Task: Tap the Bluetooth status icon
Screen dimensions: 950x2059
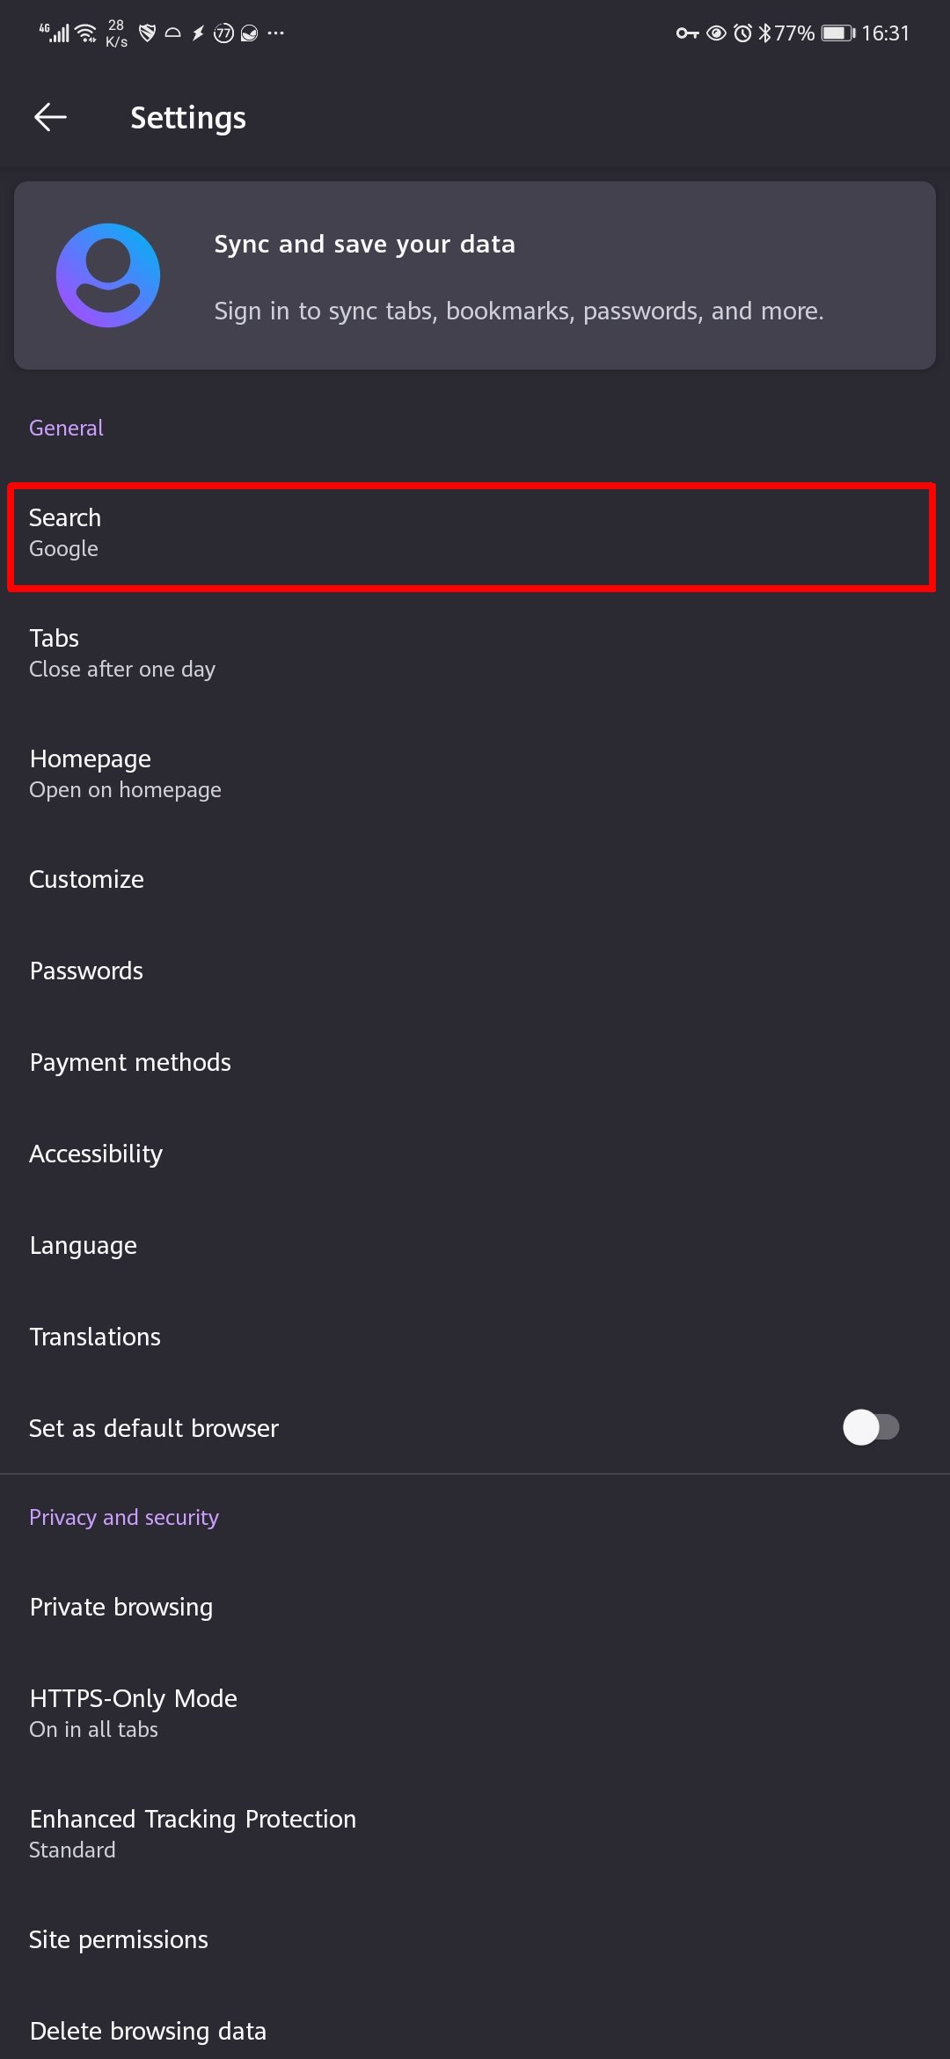Action: 764,33
